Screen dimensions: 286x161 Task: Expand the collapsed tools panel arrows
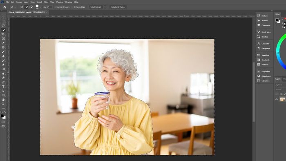click(2, 11)
